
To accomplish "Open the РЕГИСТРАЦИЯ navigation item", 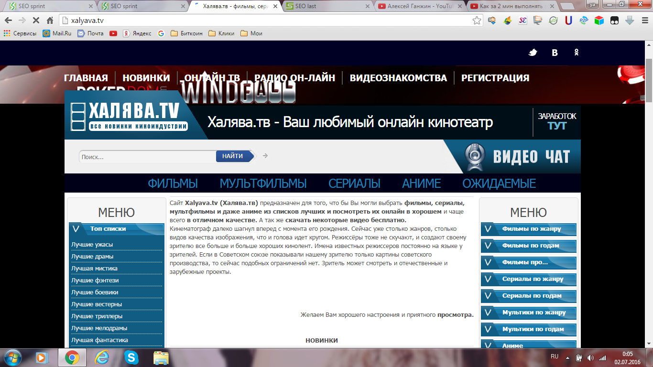I will [495, 78].
